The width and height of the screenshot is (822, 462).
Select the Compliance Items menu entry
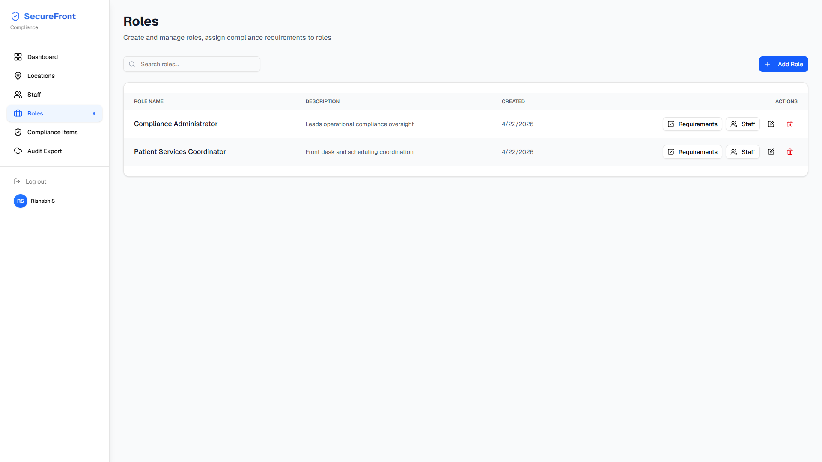pyautogui.click(x=52, y=132)
